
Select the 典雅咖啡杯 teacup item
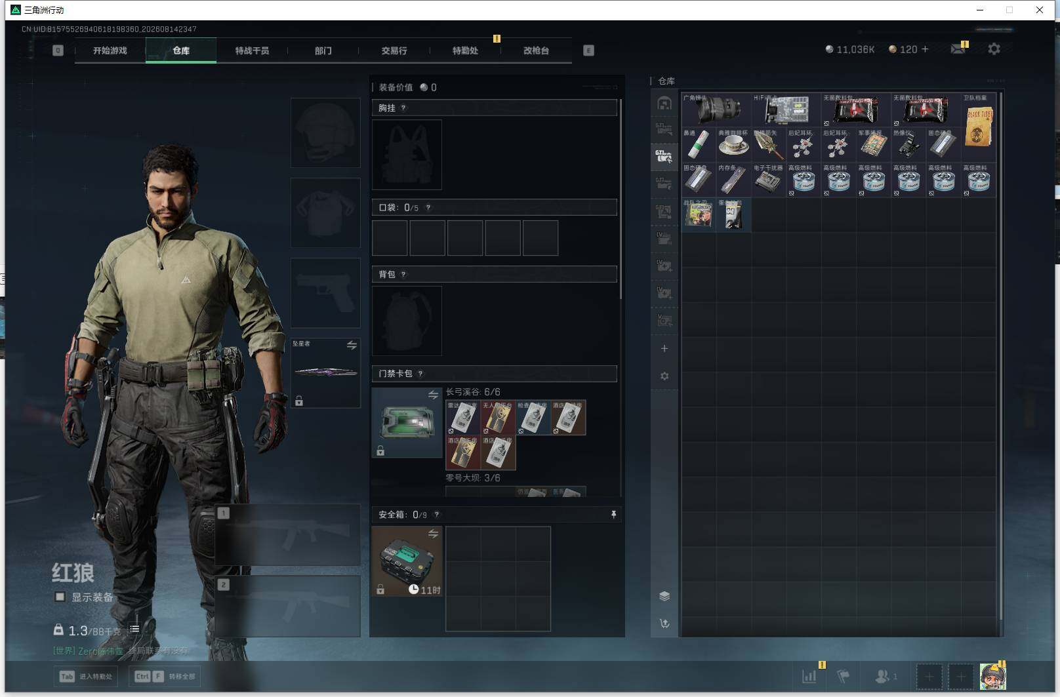[x=734, y=145]
